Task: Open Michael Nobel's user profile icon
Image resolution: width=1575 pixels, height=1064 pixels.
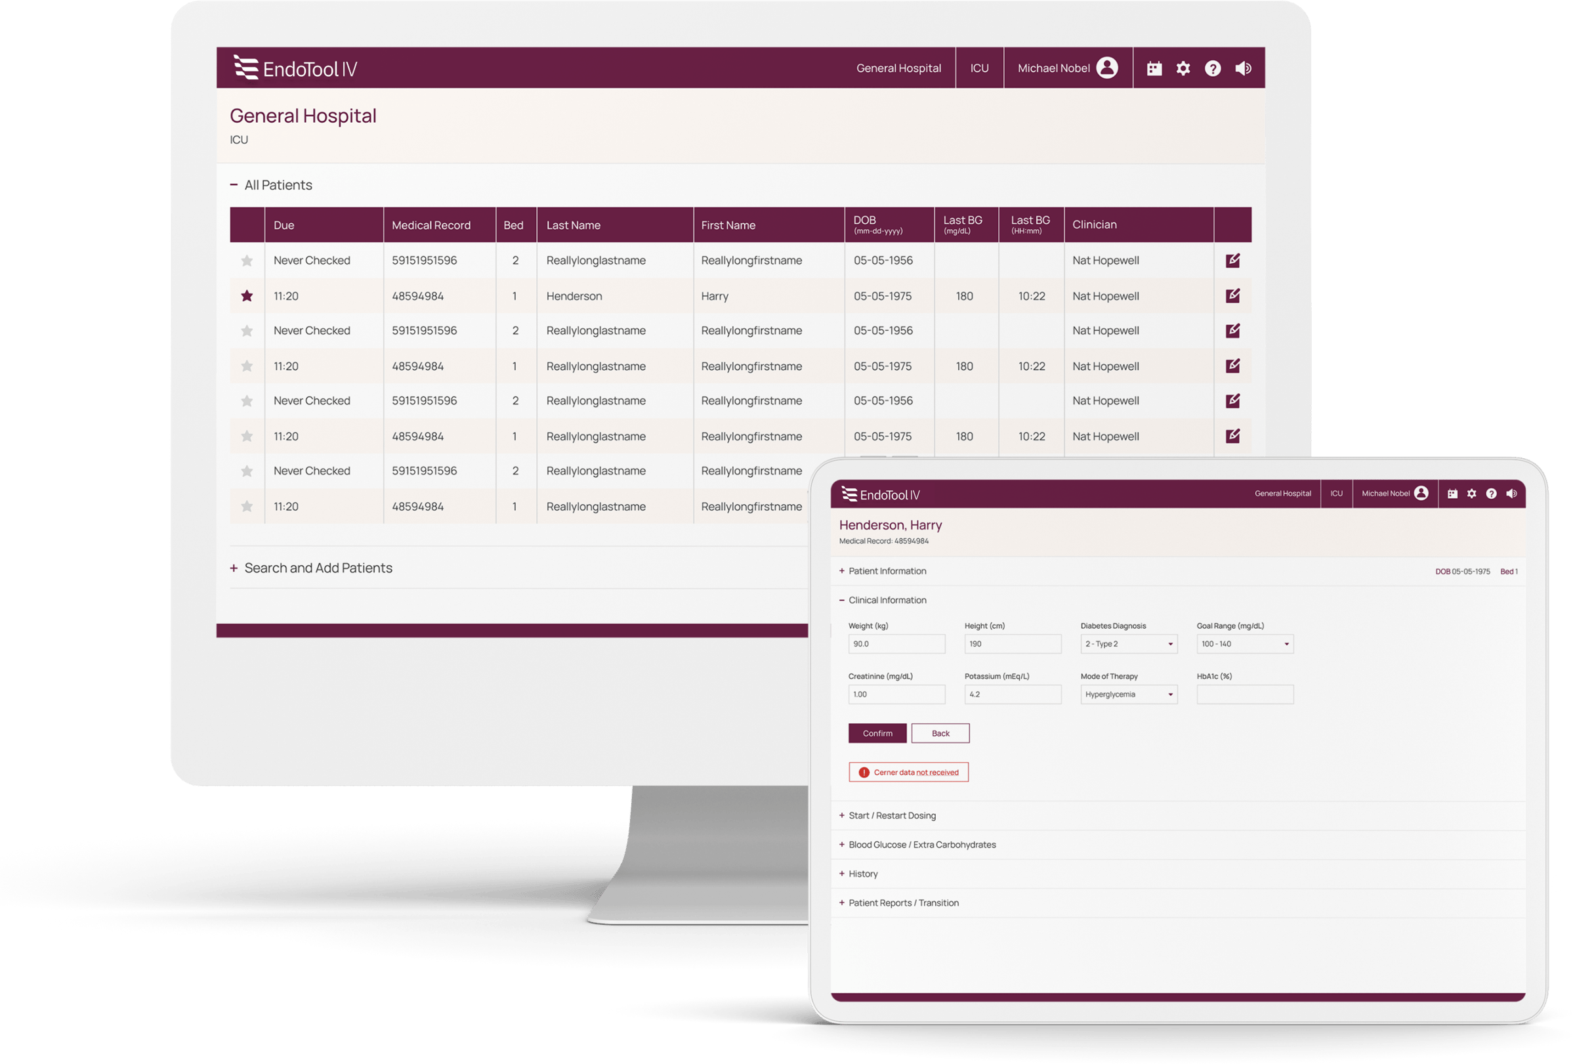Action: (1106, 68)
